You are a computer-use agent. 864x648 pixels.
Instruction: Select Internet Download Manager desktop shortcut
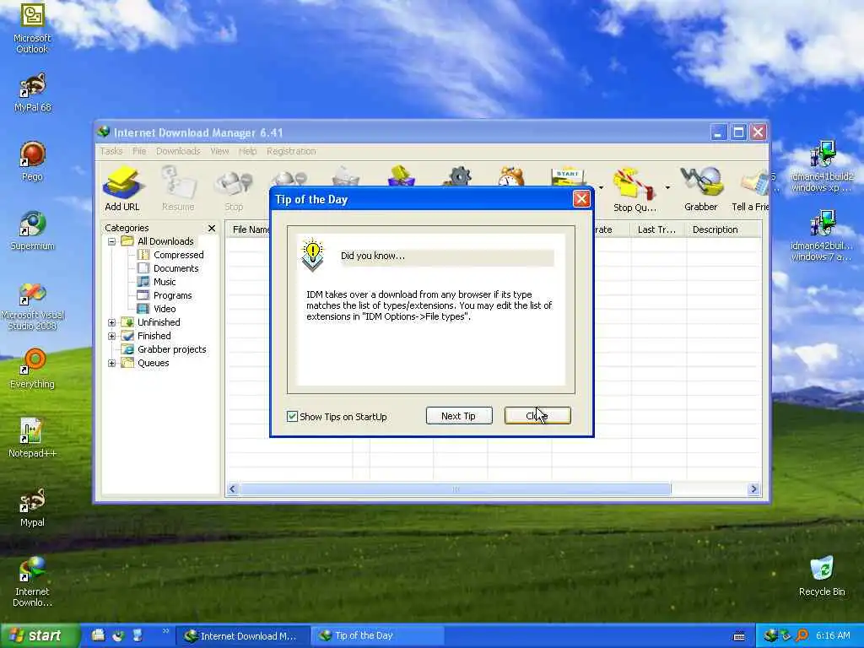pos(32,582)
